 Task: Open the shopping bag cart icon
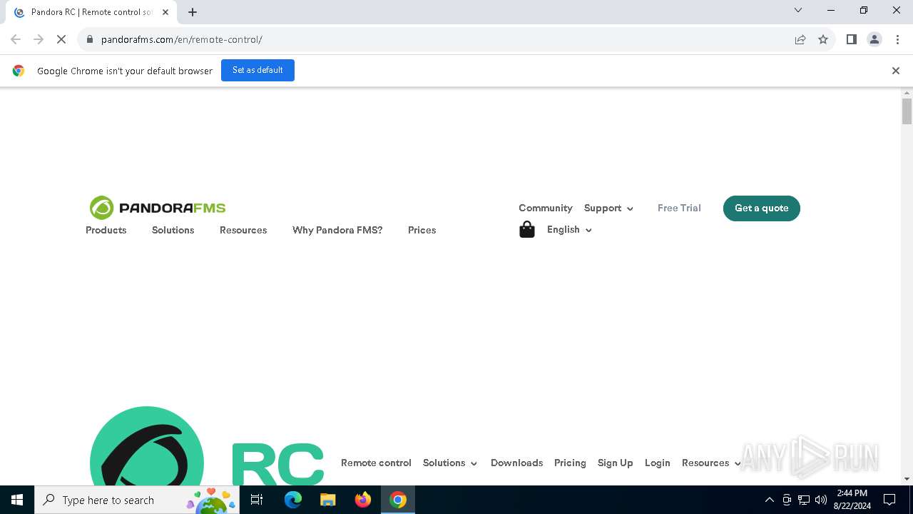point(527,229)
